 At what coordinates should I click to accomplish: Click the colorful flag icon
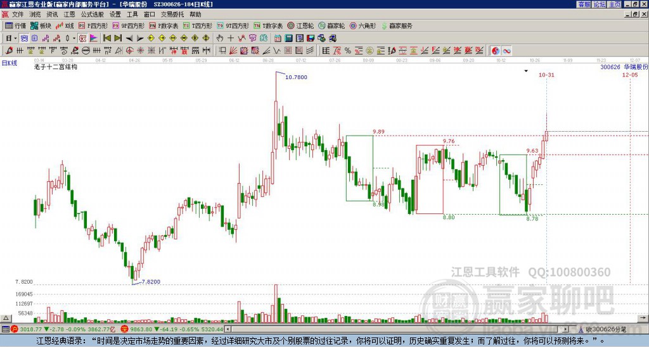tap(94, 39)
